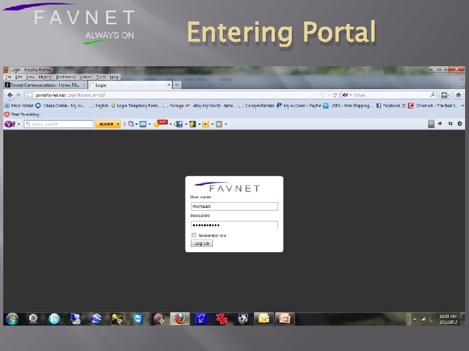Click the Windows Start orb
Viewport: 469px width, 351px height.
point(12,319)
